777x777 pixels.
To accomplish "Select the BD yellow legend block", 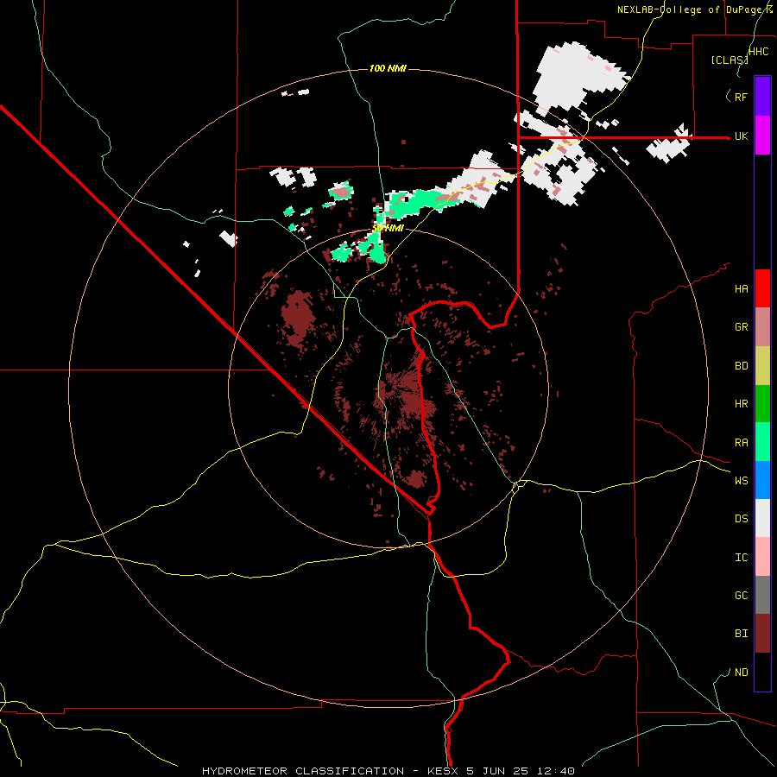I will tap(762, 366).
